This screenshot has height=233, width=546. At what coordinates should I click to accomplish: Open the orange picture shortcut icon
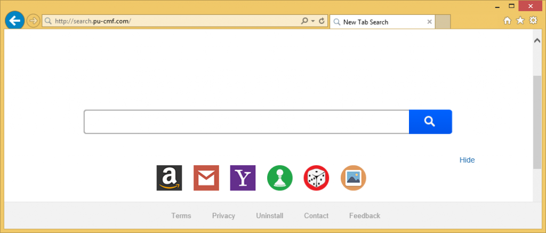pyautogui.click(x=354, y=178)
